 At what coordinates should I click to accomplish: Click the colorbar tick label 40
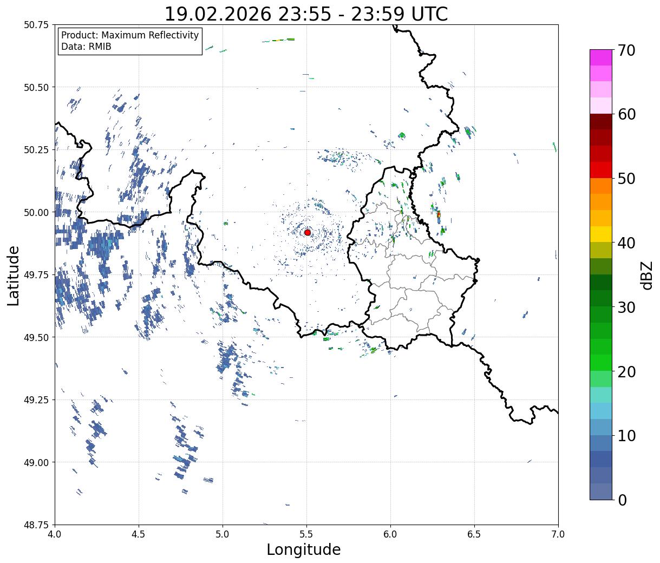click(627, 243)
